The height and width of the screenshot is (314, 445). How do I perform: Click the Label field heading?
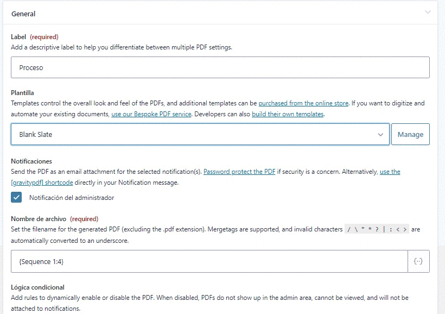[x=18, y=36]
